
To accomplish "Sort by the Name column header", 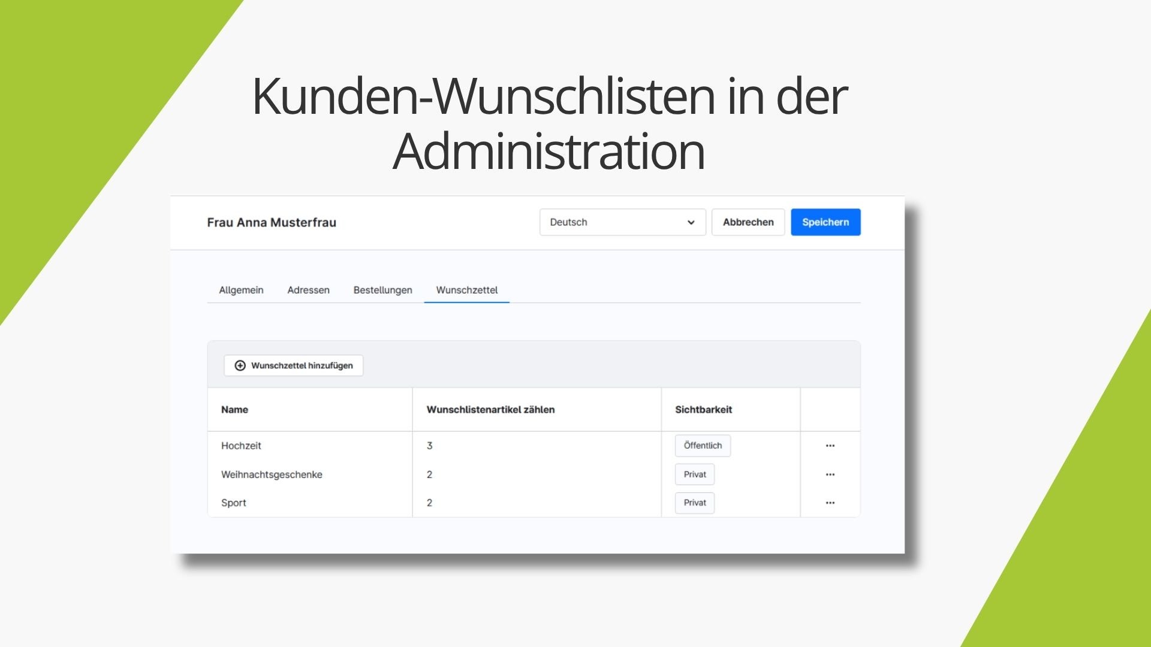I will pyautogui.click(x=234, y=410).
